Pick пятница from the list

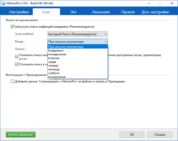(78, 69)
